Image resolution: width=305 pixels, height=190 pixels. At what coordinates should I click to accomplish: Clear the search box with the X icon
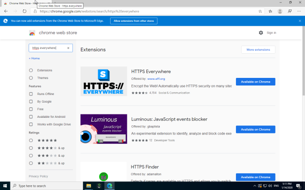68,48
